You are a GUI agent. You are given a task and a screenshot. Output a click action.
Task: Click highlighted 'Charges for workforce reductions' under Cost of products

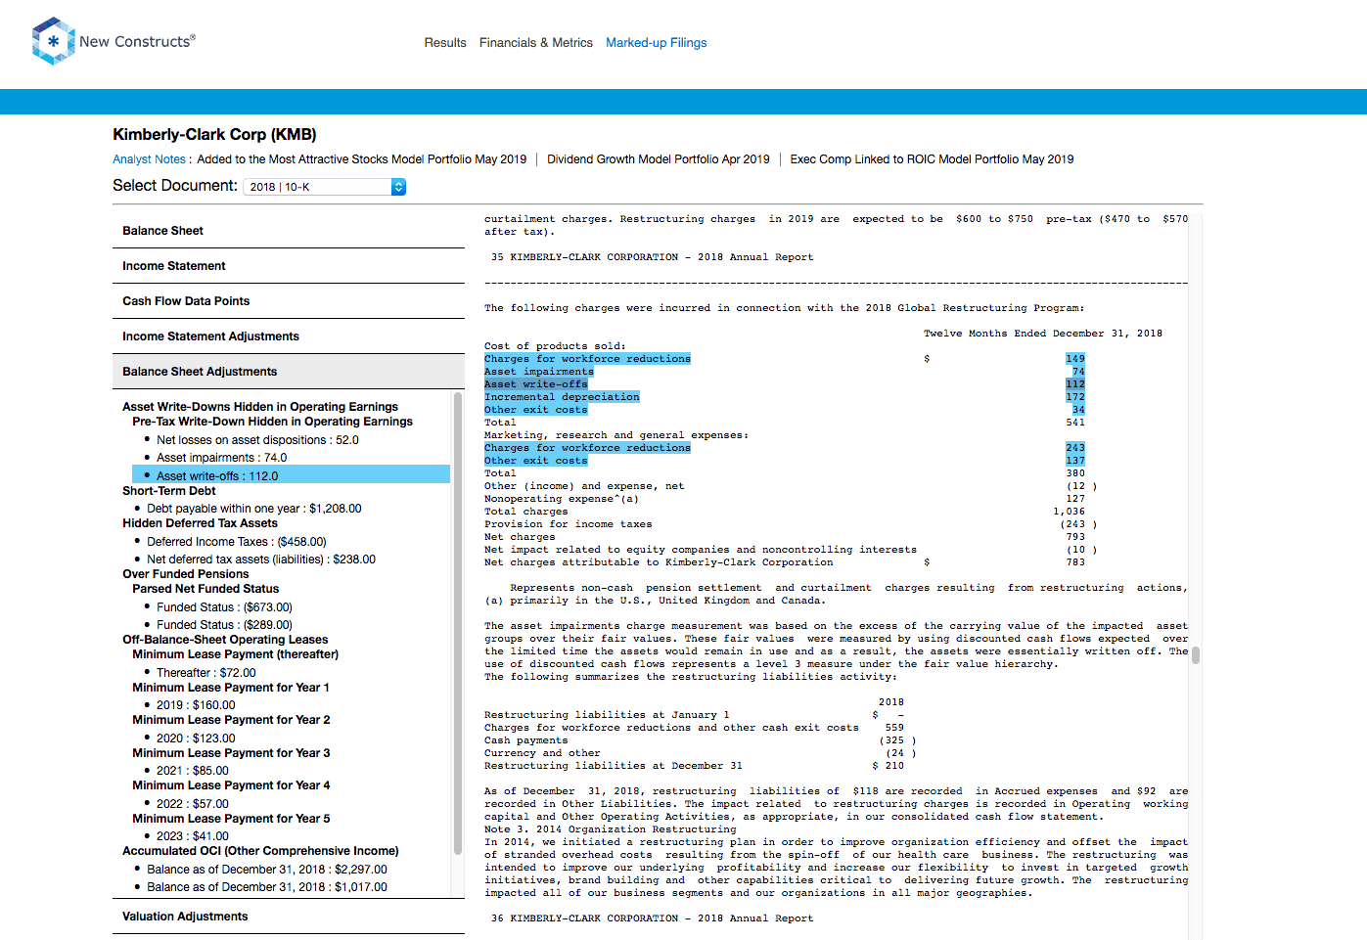(587, 359)
